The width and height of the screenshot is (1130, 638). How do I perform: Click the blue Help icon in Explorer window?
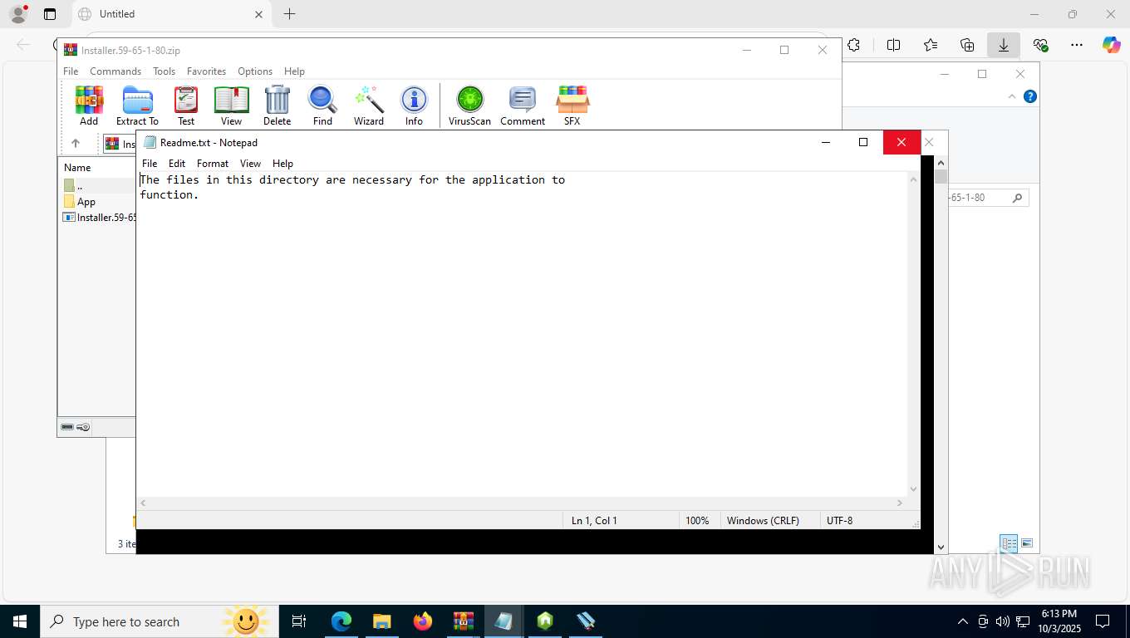[x=1030, y=96]
